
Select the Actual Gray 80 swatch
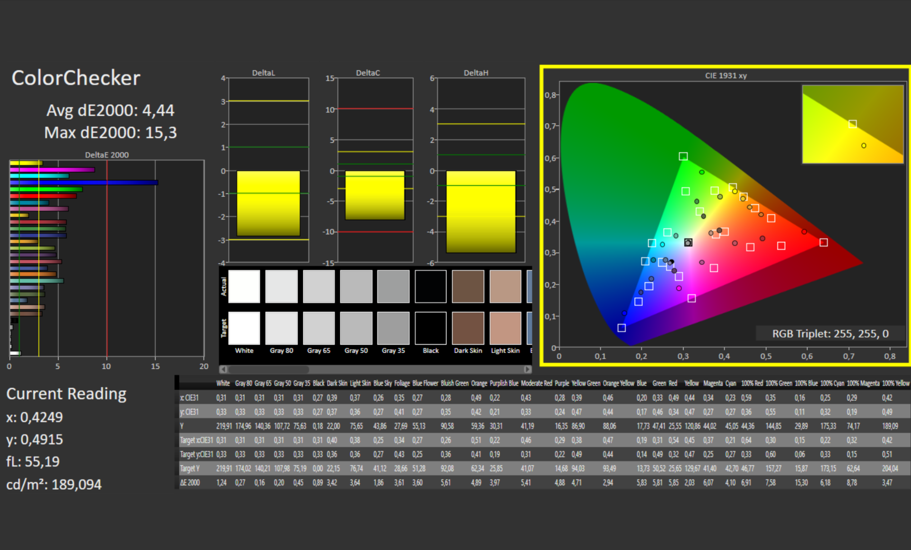(x=281, y=286)
